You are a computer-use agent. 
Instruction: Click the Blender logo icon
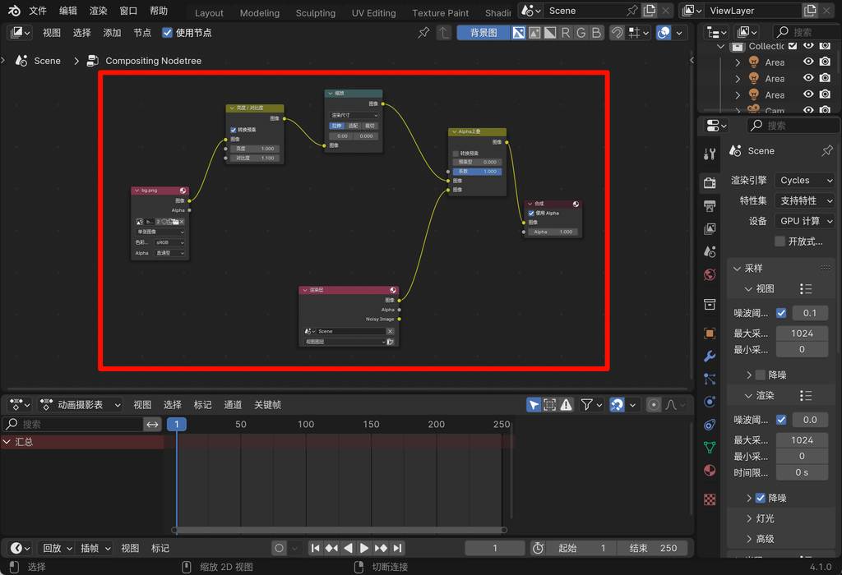click(14, 11)
